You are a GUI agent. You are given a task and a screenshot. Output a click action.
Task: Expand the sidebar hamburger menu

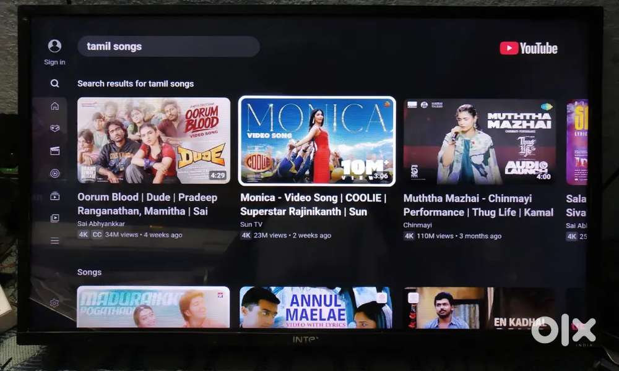click(54, 241)
